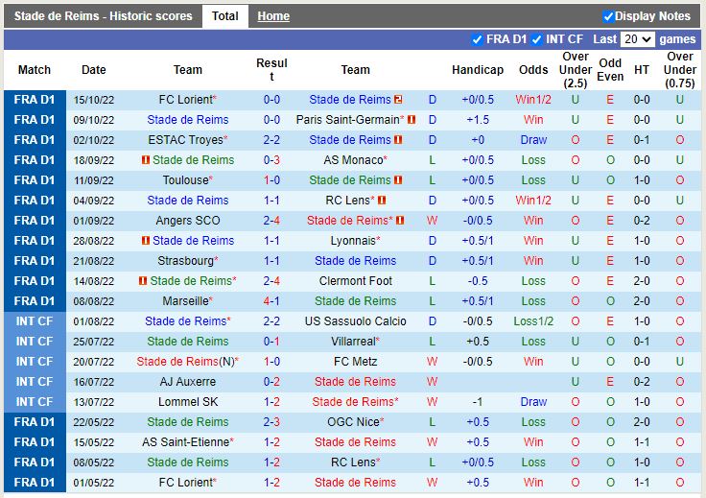Click red card icon in Clermont Foot row
The height and width of the screenshot is (498, 706).
tap(143, 281)
